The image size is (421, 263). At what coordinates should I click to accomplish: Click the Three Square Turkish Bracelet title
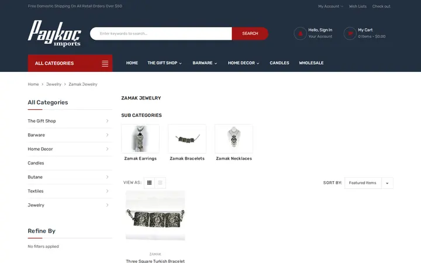click(155, 261)
